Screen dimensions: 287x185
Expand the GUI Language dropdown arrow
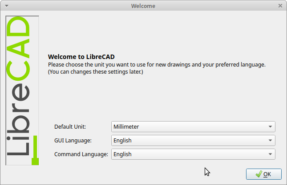pos(270,141)
